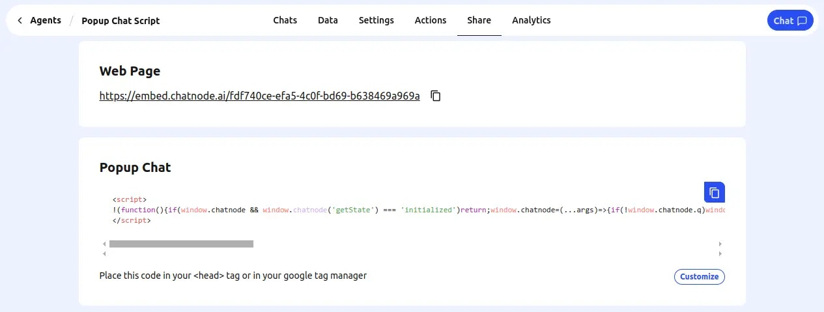Copy the popup chat script code

click(715, 192)
